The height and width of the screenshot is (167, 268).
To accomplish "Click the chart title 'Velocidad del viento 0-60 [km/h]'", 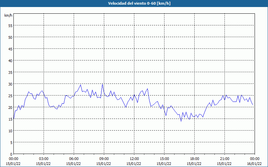I will click(x=139, y=3).
